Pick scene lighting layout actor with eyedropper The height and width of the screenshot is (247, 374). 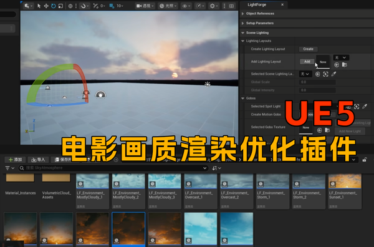[x=333, y=74]
